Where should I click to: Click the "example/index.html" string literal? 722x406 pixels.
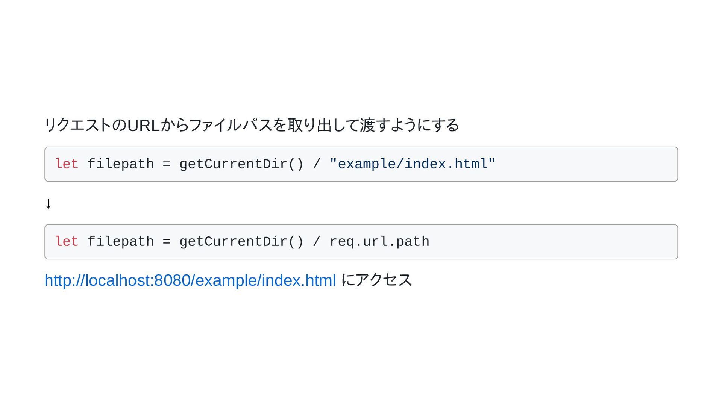coord(413,164)
